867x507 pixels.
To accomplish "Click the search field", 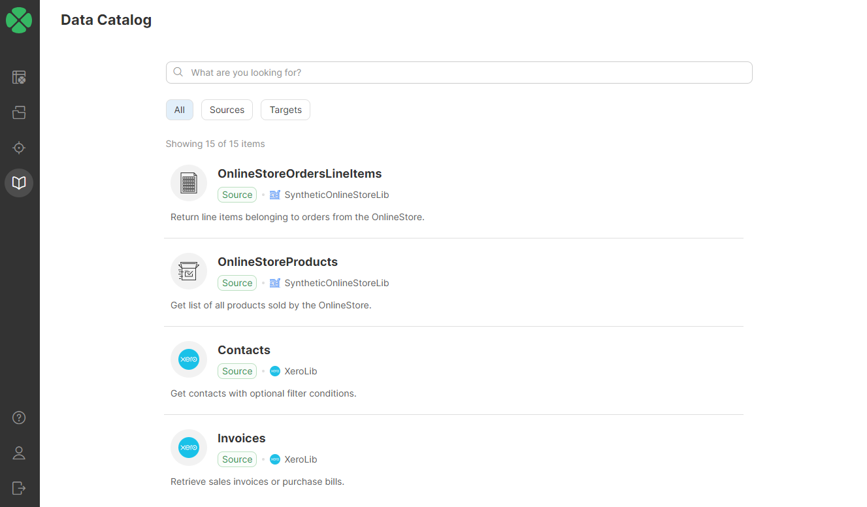I will click(459, 73).
